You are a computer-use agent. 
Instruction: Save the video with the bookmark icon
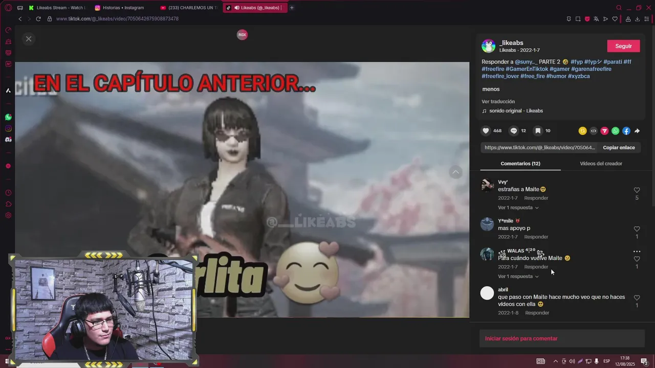coord(538,131)
